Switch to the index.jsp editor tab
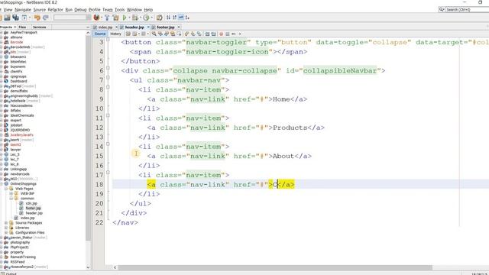 coord(105,27)
